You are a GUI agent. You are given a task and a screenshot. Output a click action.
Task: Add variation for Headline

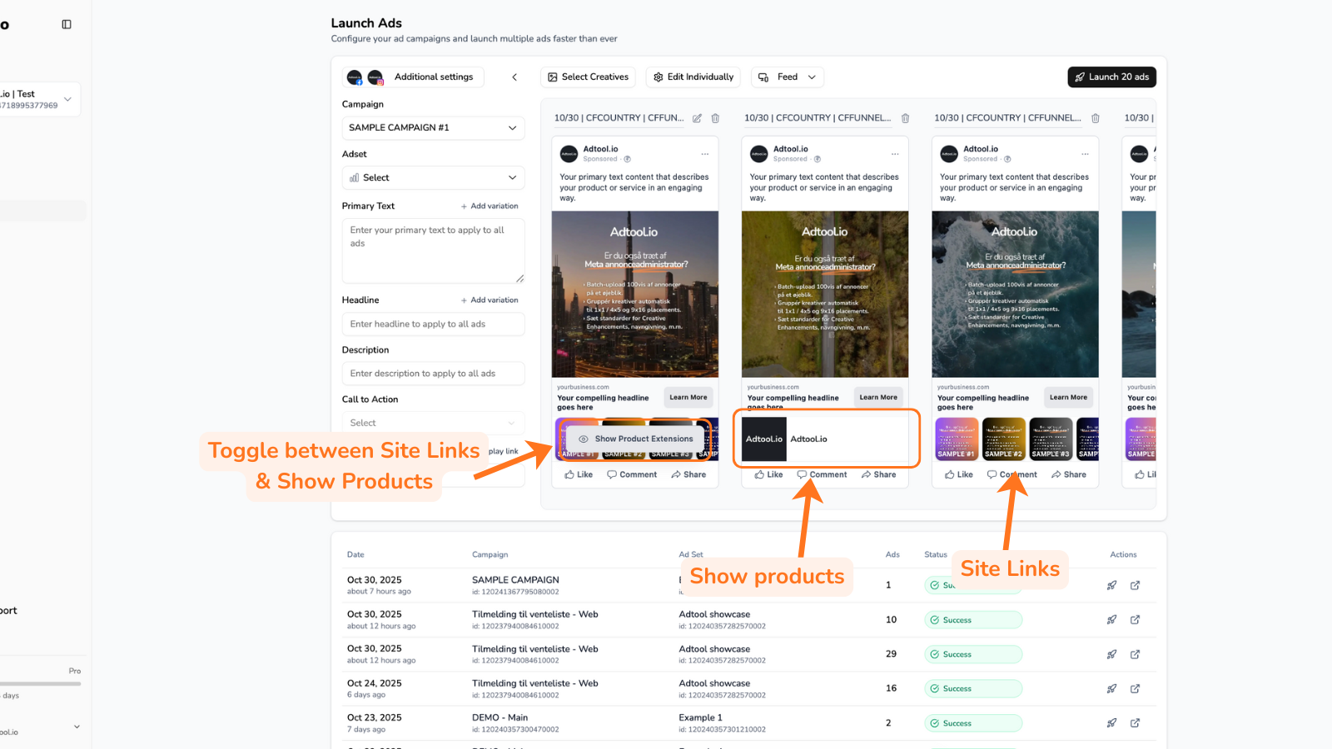pos(490,300)
